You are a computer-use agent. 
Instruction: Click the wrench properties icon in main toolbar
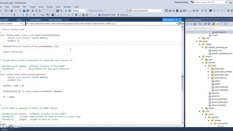click(x=170, y=11)
